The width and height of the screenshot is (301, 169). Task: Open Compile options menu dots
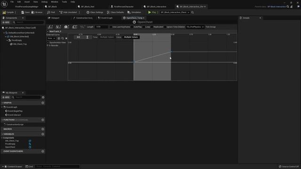tap(16, 12)
